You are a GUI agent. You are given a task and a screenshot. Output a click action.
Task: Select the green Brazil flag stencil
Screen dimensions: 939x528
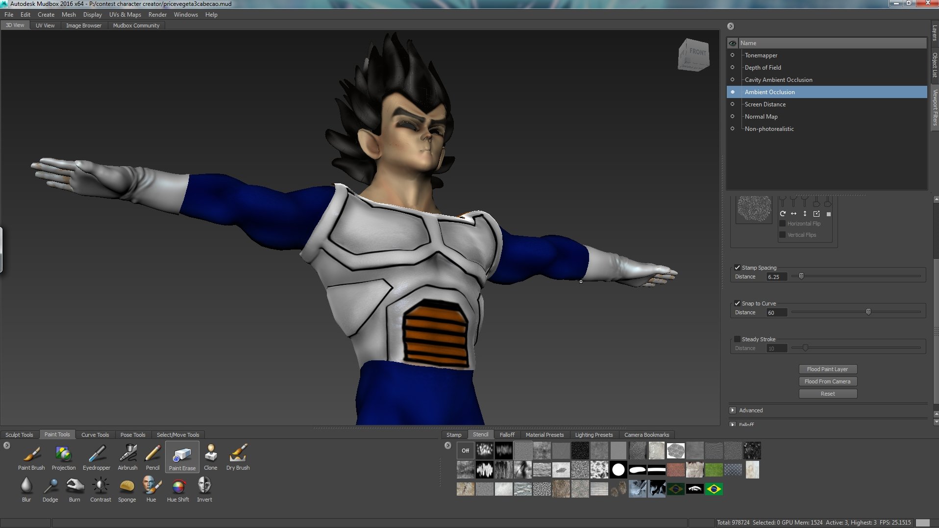pyautogui.click(x=714, y=489)
